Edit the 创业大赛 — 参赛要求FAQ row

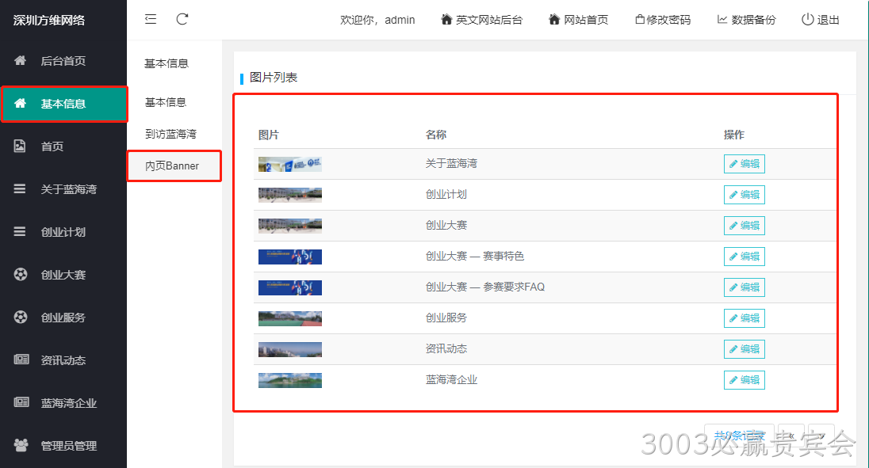745,287
